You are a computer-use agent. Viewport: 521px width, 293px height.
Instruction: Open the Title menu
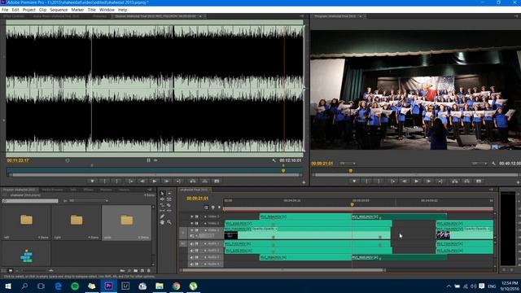pos(91,10)
